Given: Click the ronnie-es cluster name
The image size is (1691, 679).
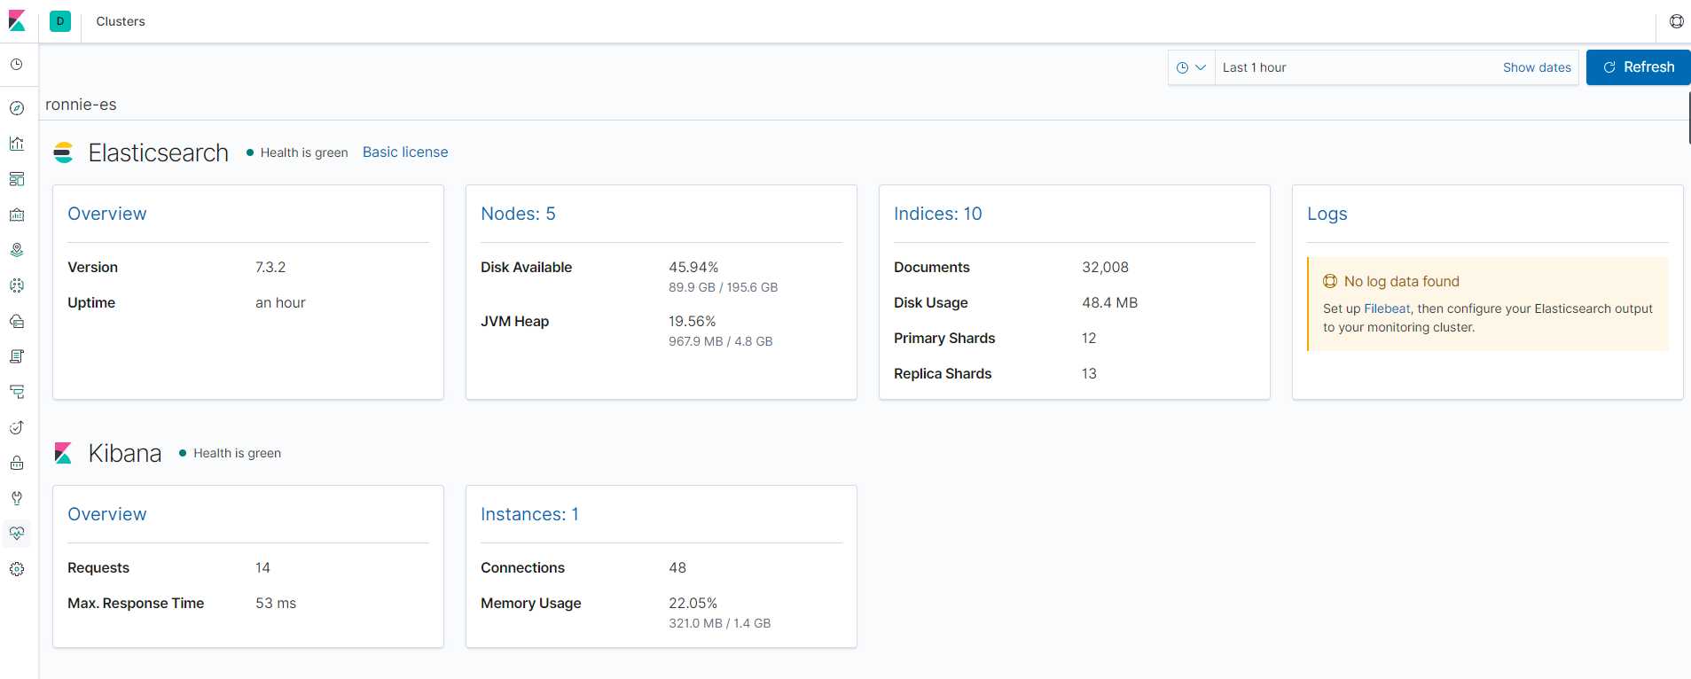Looking at the screenshot, I should point(81,105).
